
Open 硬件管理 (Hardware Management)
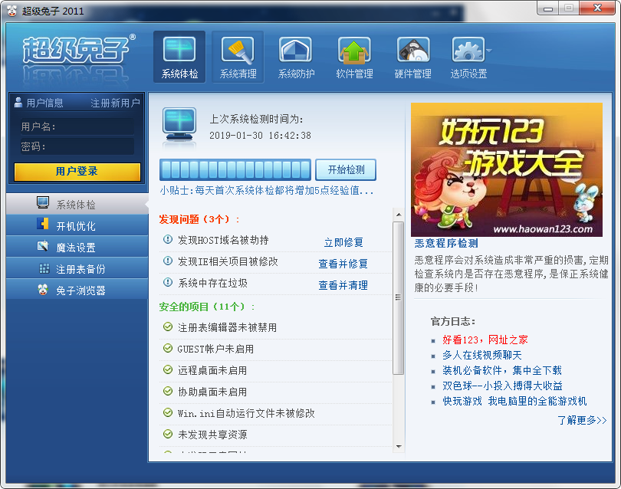[x=412, y=55]
